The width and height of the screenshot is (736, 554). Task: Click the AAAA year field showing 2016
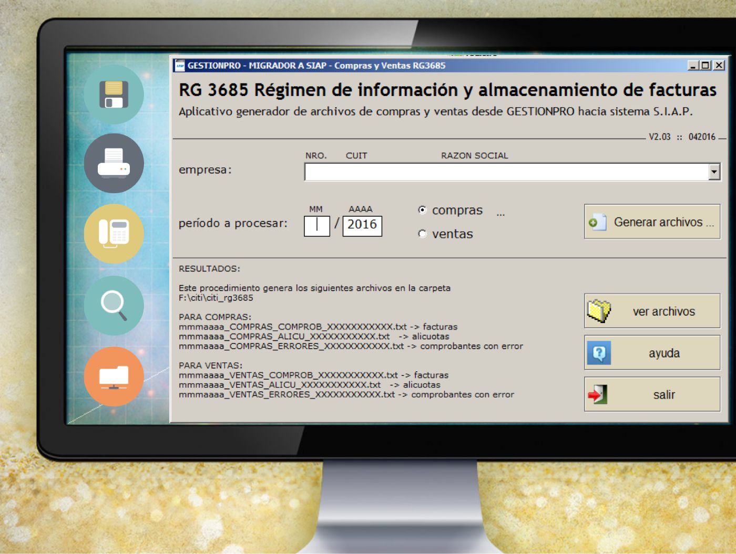(362, 226)
